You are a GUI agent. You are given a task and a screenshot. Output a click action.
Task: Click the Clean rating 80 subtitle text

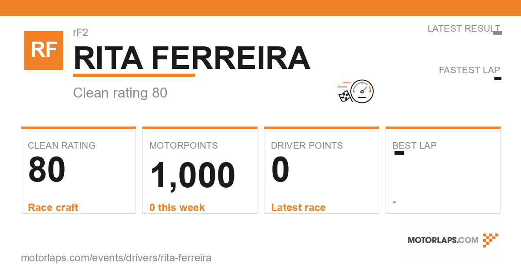point(120,93)
